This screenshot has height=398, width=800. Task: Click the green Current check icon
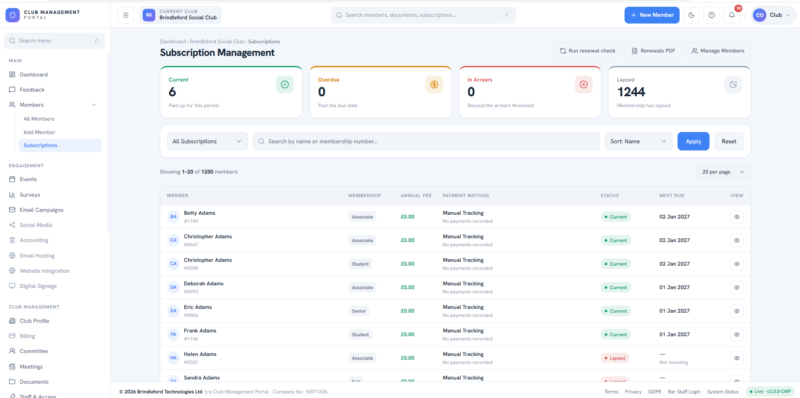click(285, 84)
